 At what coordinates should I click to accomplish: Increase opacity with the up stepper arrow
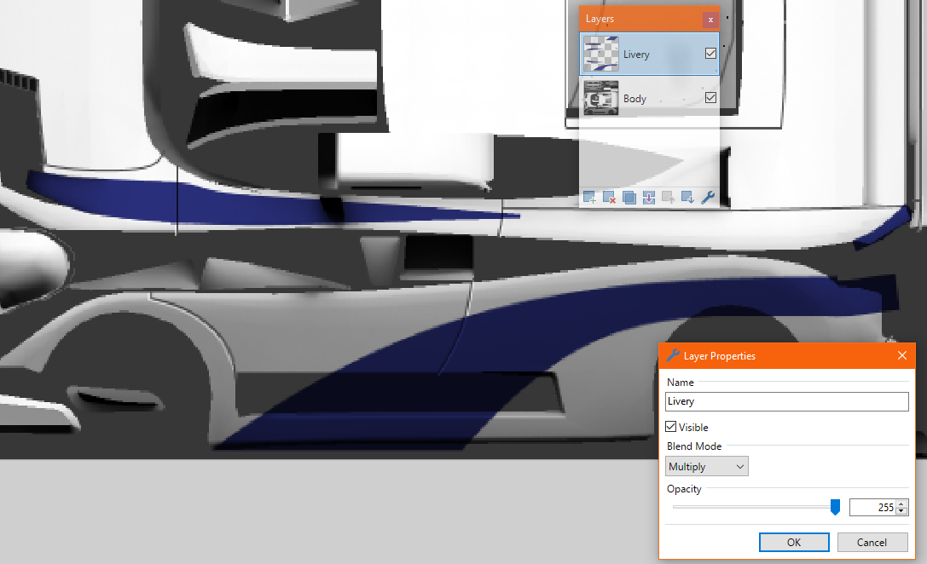902,504
